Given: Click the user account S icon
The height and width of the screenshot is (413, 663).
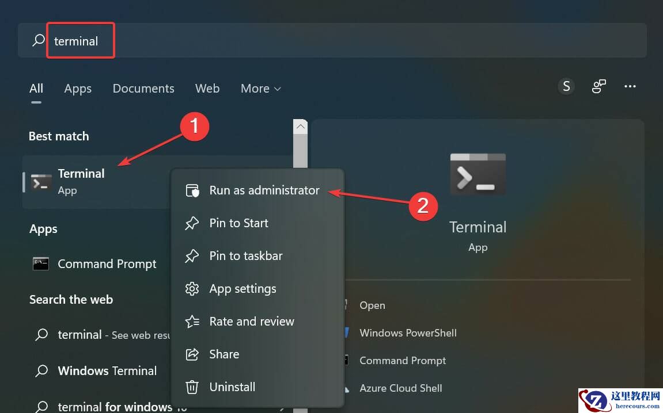Looking at the screenshot, I should click(x=566, y=86).
